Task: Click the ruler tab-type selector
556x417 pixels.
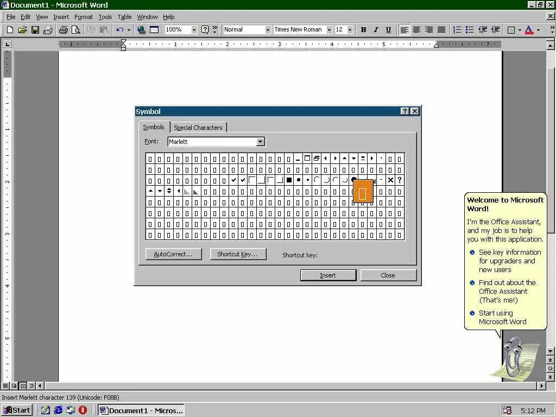Action: [7, 45]
